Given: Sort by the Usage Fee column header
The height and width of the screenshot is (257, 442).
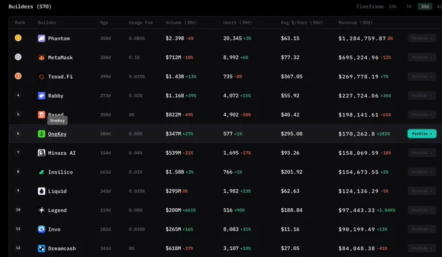Looking at the screenshot, I should 140,23.
